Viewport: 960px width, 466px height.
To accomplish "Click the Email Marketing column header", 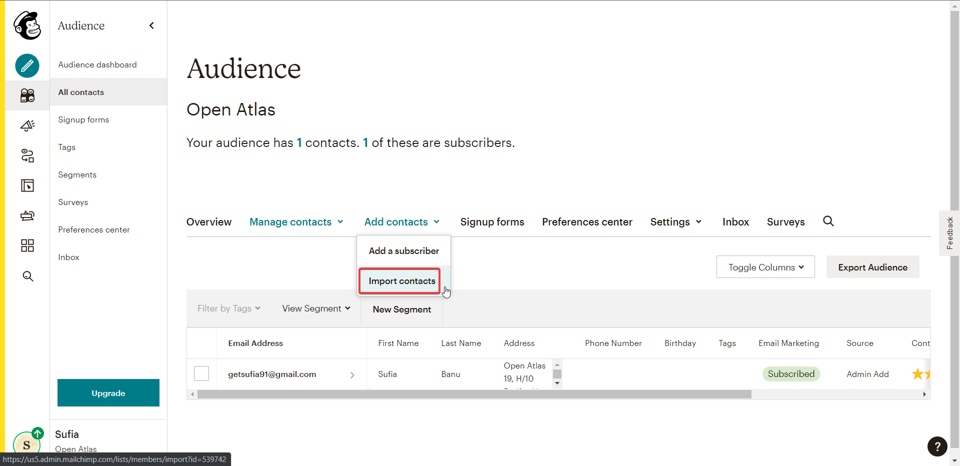I will 788,343.
